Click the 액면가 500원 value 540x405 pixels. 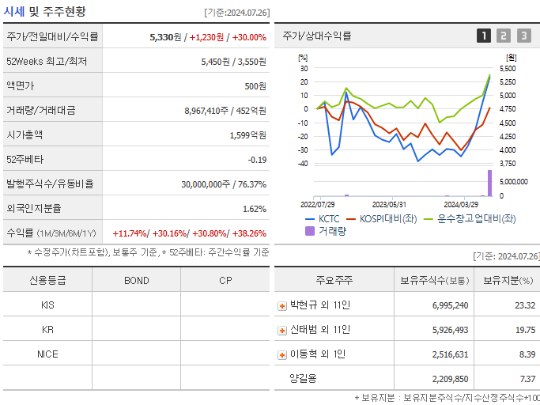[x=255, y=86]
